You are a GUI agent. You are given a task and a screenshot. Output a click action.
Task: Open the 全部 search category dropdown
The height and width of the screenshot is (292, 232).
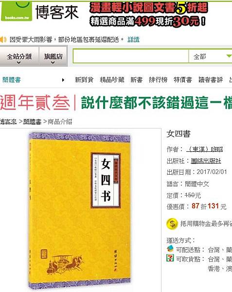211,56
